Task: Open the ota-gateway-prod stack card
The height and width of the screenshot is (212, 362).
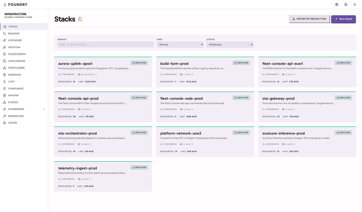Action: click(307, 107)
